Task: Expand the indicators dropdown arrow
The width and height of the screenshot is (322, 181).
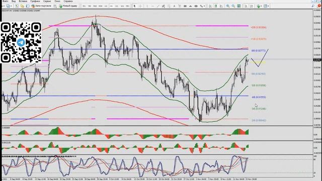Action: pyautogui.click(x=261, y=6)
